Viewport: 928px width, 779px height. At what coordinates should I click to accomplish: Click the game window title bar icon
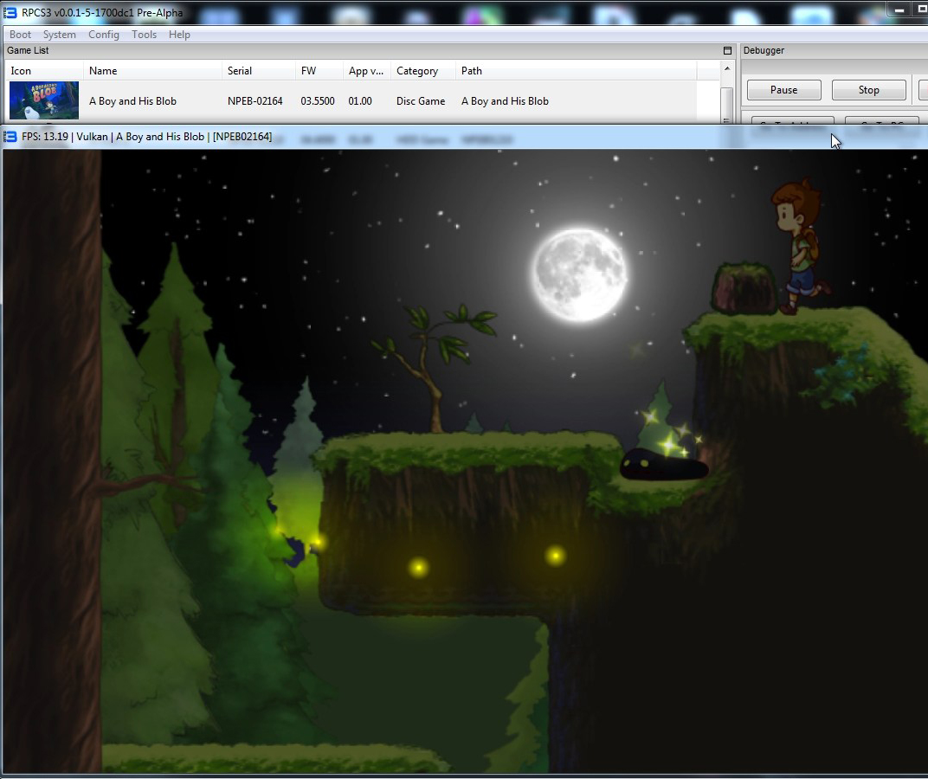click(x=10, y=137)
